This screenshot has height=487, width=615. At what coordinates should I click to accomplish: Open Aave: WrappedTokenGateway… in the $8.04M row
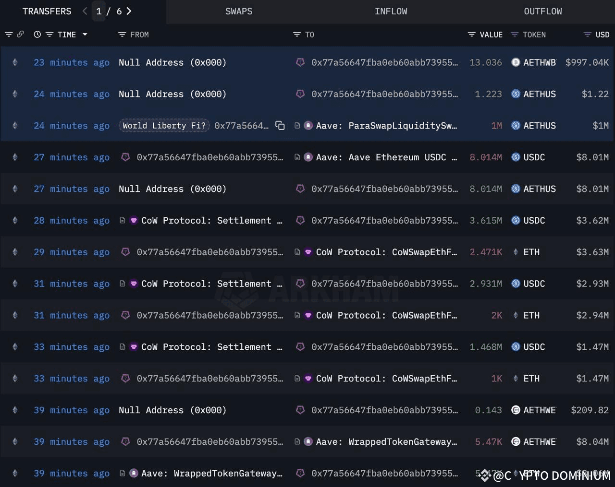click(387, 442)
